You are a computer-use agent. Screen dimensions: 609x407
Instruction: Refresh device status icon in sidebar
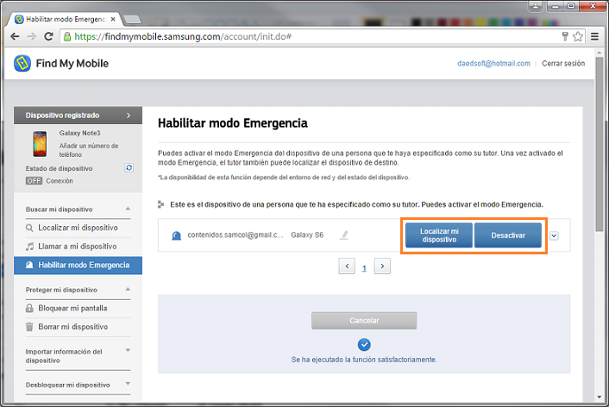[x=129, y=168]
